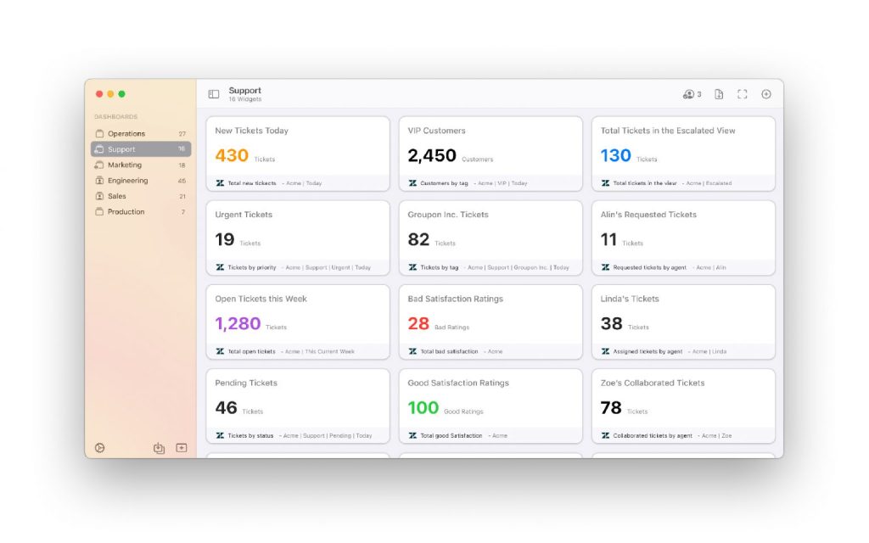Open the Linda's Tickets widget

(683, 322)
